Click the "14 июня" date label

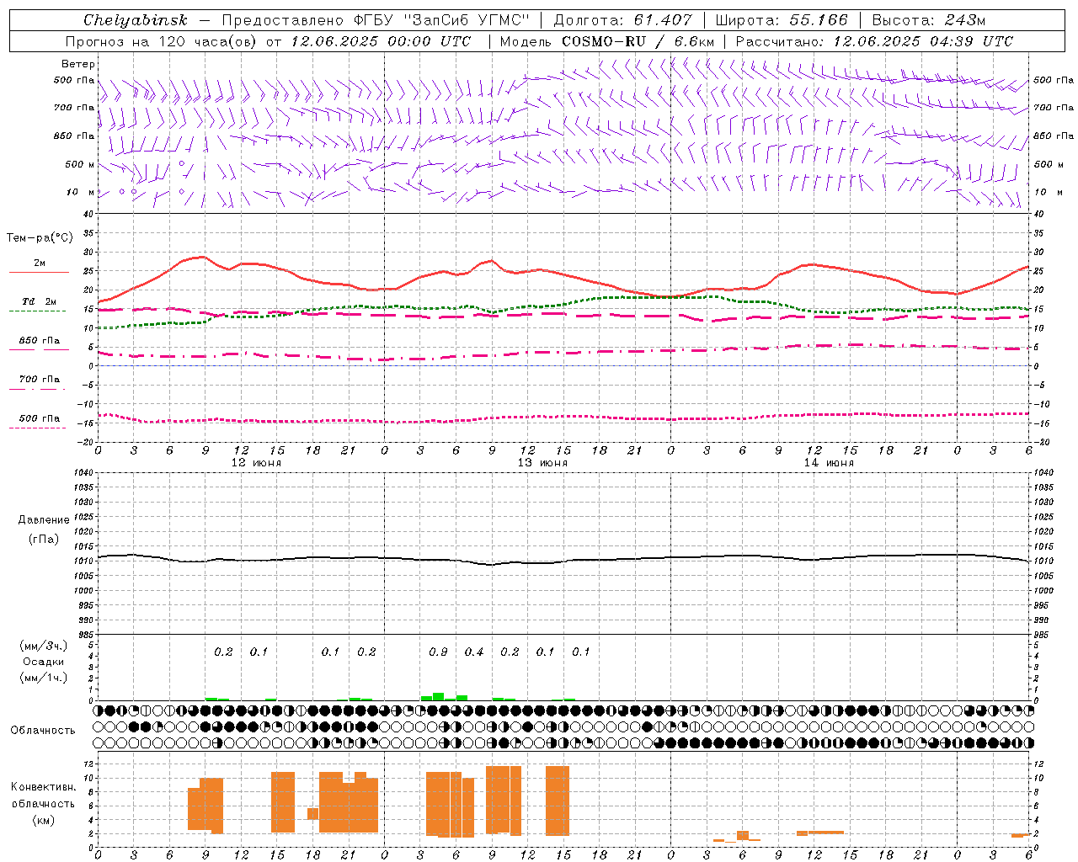tap(829, 463)
